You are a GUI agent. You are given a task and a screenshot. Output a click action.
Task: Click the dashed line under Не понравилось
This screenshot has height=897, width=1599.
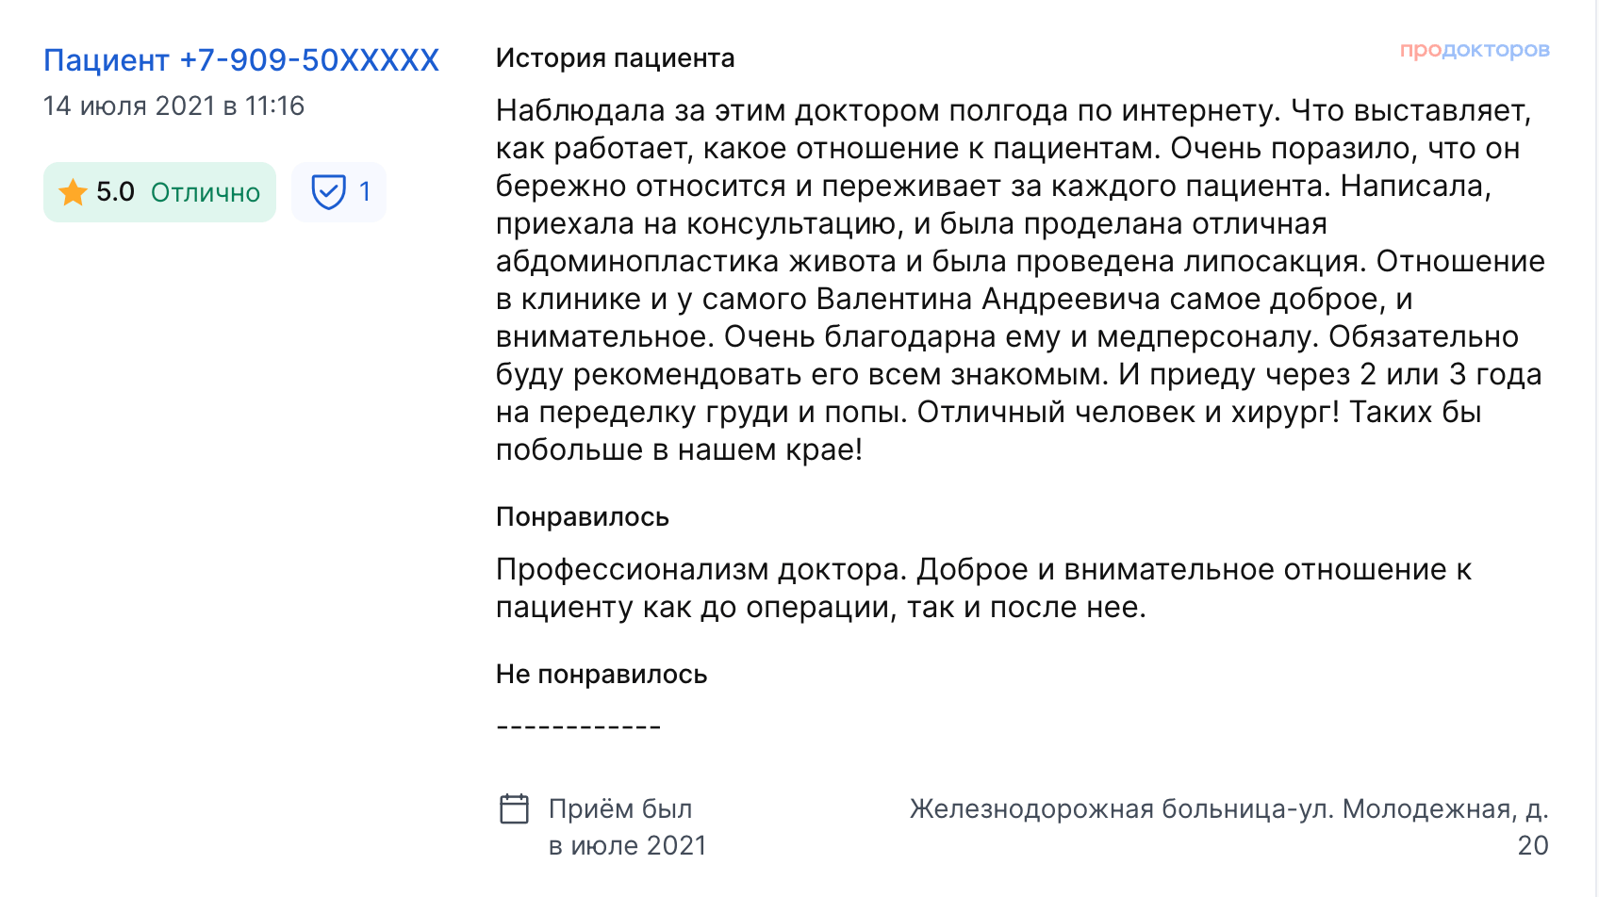click(578, 727)
